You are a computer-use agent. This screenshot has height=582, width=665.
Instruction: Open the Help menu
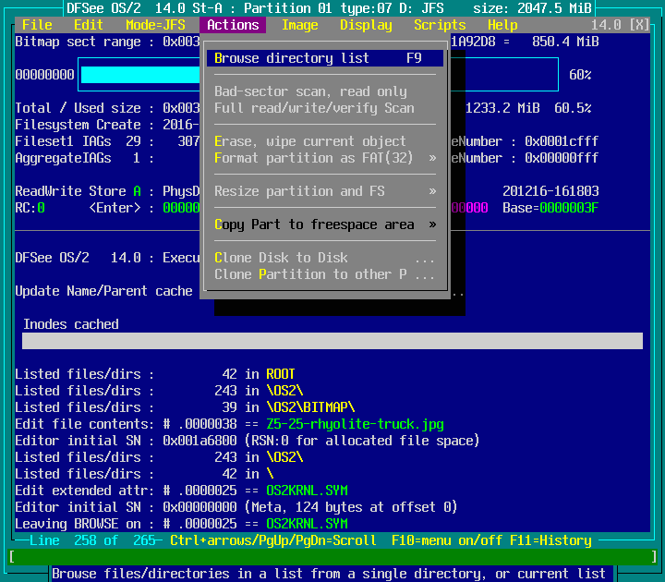(x=502, y=25)
